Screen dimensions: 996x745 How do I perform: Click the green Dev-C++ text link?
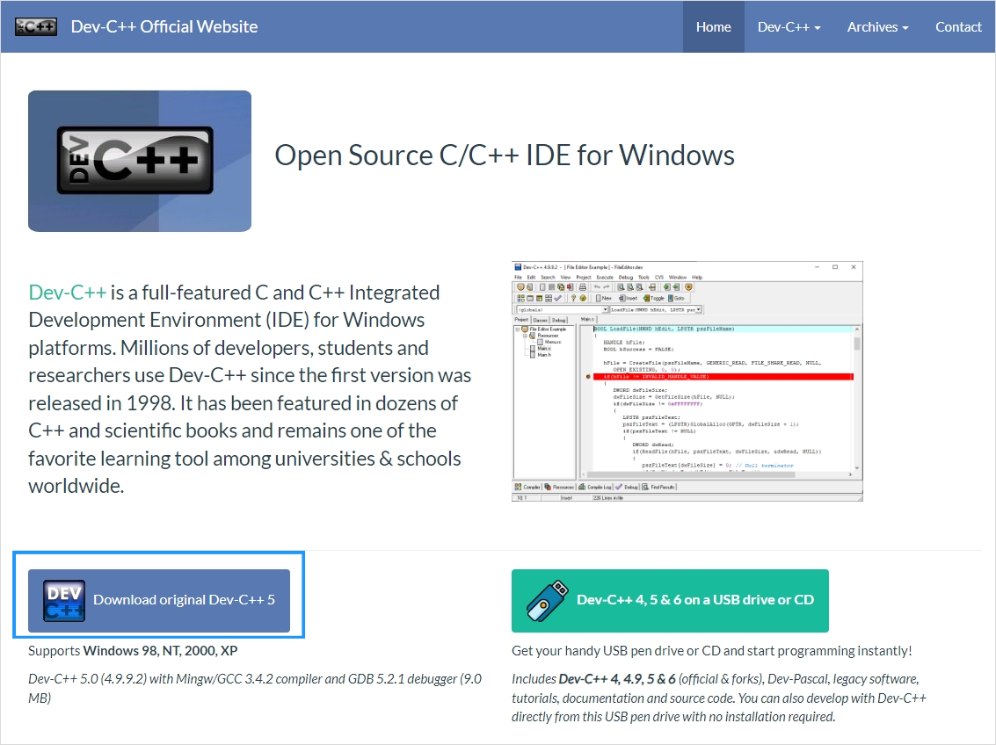point(68,293)
